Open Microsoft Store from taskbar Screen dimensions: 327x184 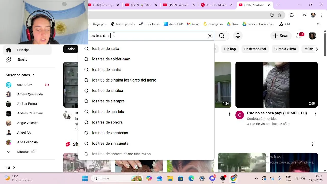click(181, 178)
